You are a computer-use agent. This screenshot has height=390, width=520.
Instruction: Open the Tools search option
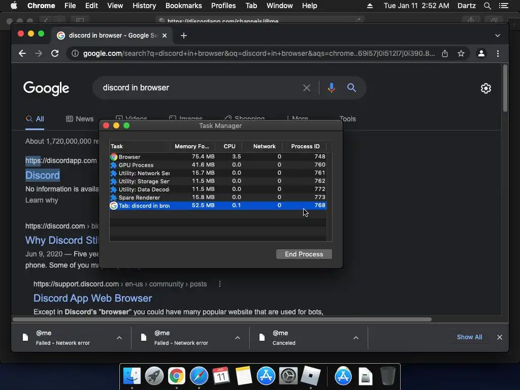(347, 119)
